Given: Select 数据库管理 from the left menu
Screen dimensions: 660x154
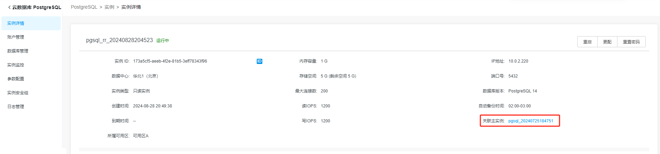Looking at the screenshot, I should (18, 51).
